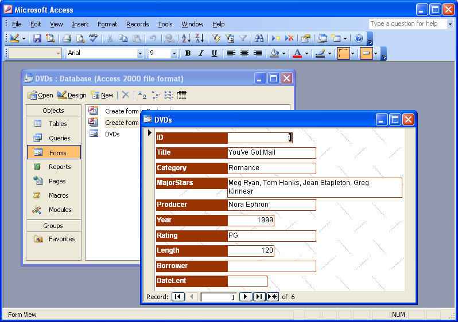
Task: Click the New Record toolbar icon
Action: tap(275, 38)
